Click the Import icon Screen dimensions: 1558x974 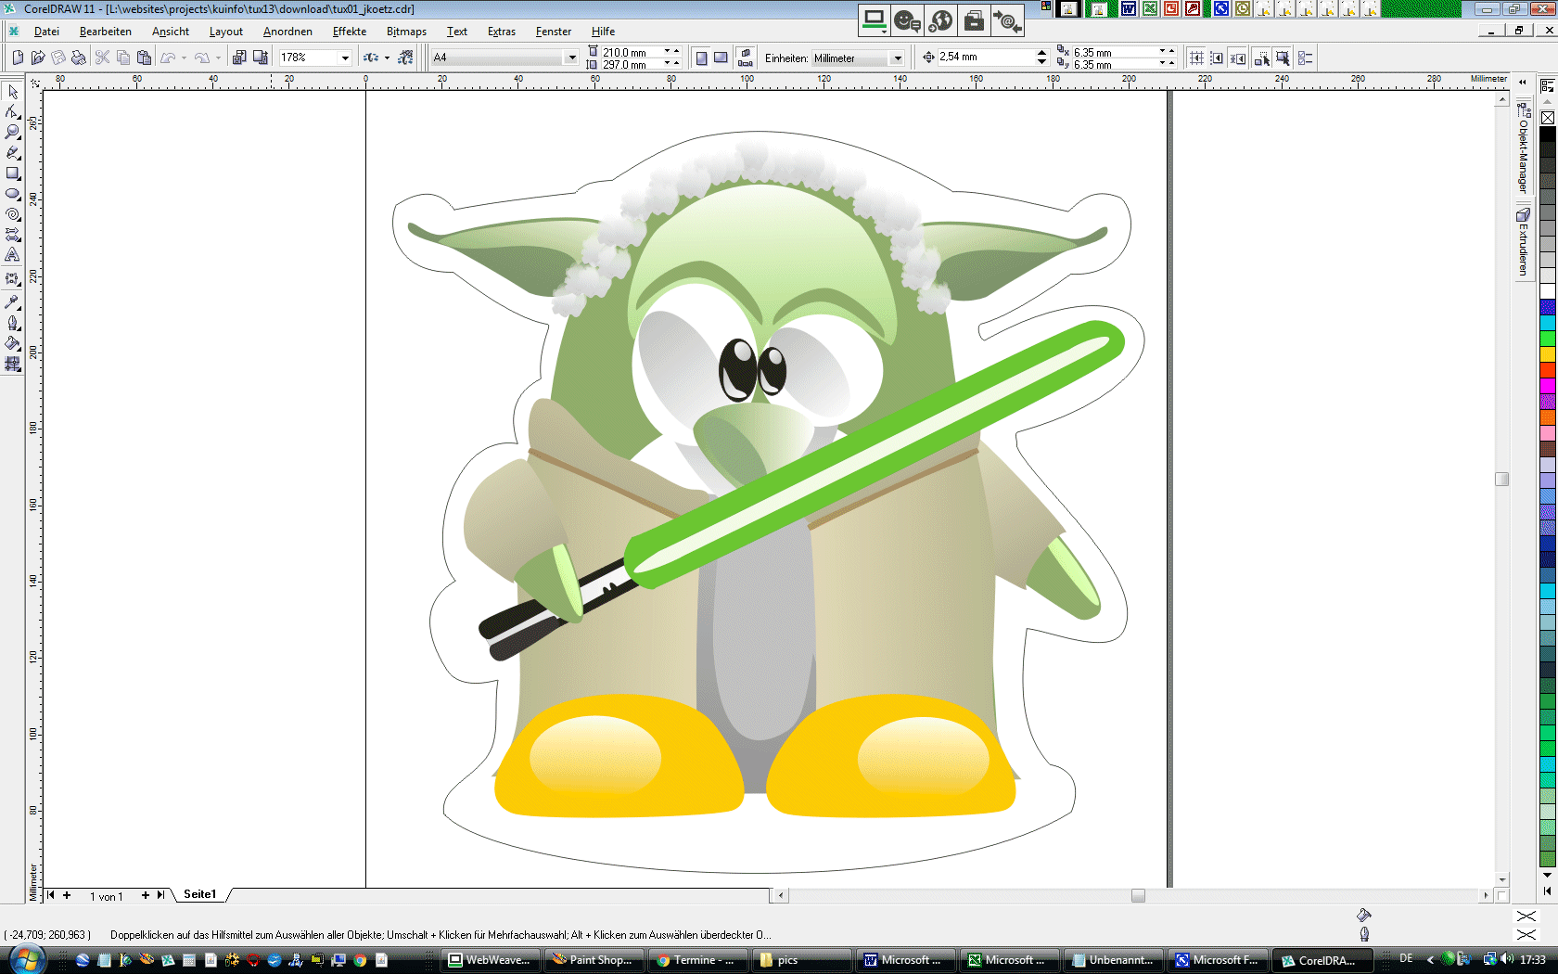pyautogui.click(x=239, y=58)
